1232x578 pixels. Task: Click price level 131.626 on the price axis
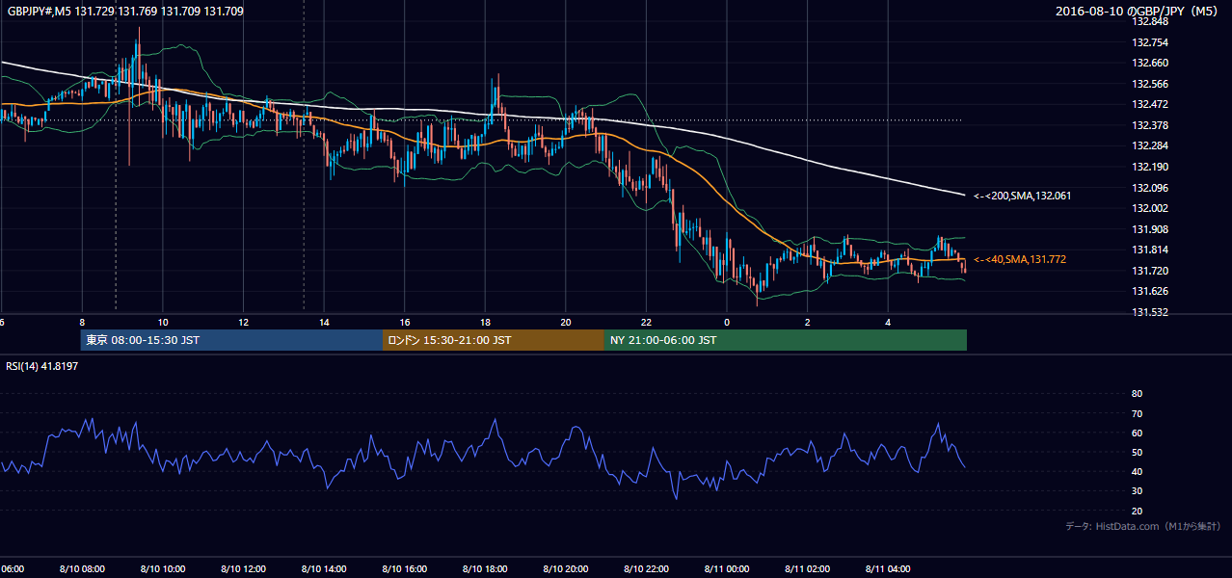tap(1149, 291)
